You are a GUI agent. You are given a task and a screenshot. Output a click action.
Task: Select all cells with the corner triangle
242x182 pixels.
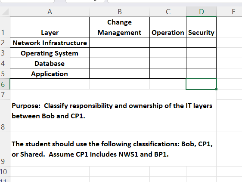pyautogui.click(x=5, y=12)
